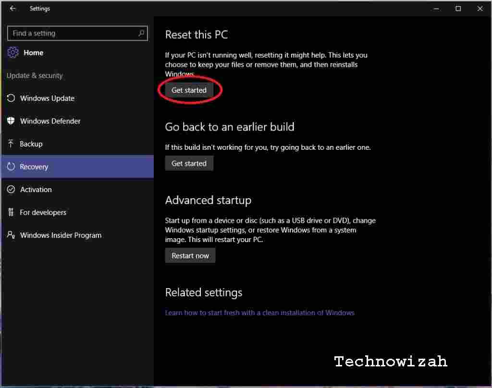Click the Activation checkmark circle icon
Viewport: 492px width, 388px height.
coord(11,190)
